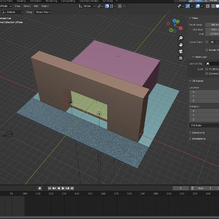This screenshot has width=219, height=219.
Task: Click the pan view hand gizmo
Action: 181,45
